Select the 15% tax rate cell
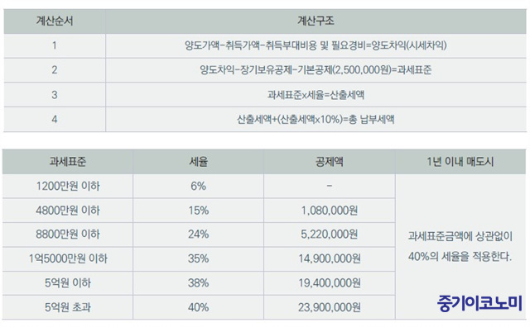 199,211
